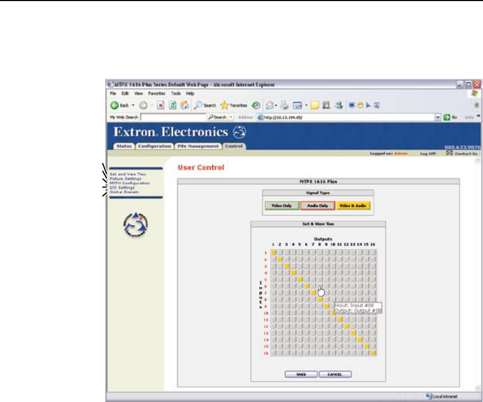Open the Favorites menu

point(157,93)
